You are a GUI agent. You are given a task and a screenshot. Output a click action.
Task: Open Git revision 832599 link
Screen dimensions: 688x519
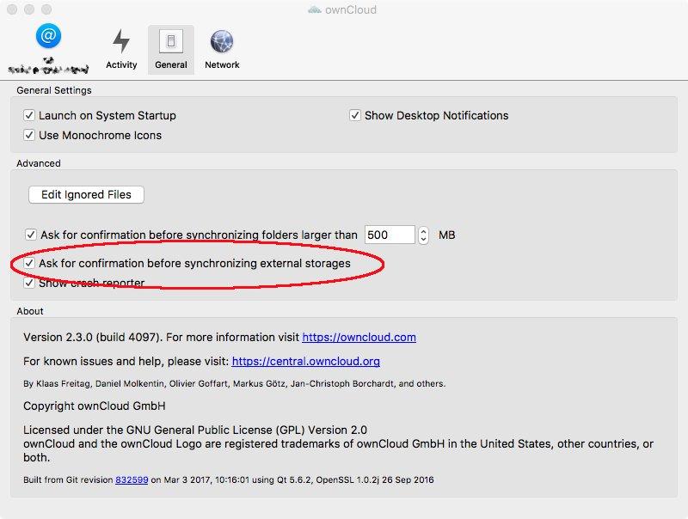(x=132, y=480)
